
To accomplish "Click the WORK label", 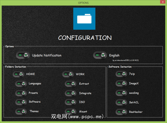I will point(80,74).
